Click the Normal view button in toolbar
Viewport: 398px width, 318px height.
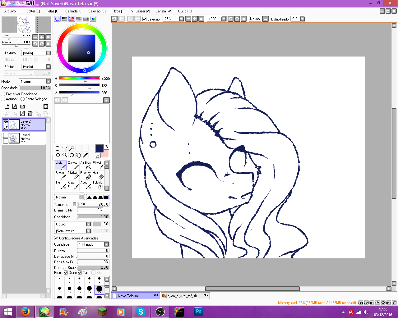click(x=255, y=19)
